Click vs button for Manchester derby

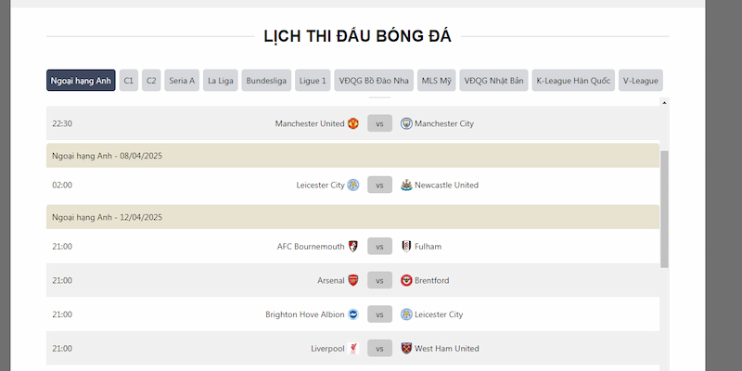[x=379, y=123]
